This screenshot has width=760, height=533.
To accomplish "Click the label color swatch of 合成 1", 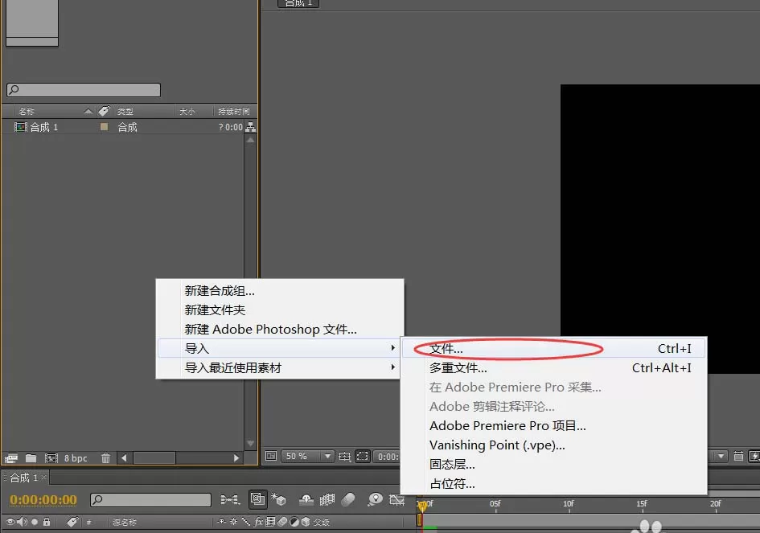I will coord(104,127).
